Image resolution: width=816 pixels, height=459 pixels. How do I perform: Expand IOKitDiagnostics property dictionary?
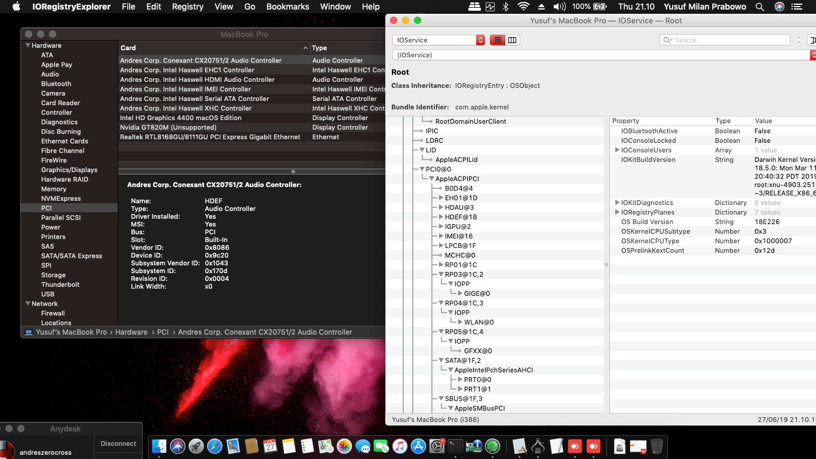tap(617, 203)
